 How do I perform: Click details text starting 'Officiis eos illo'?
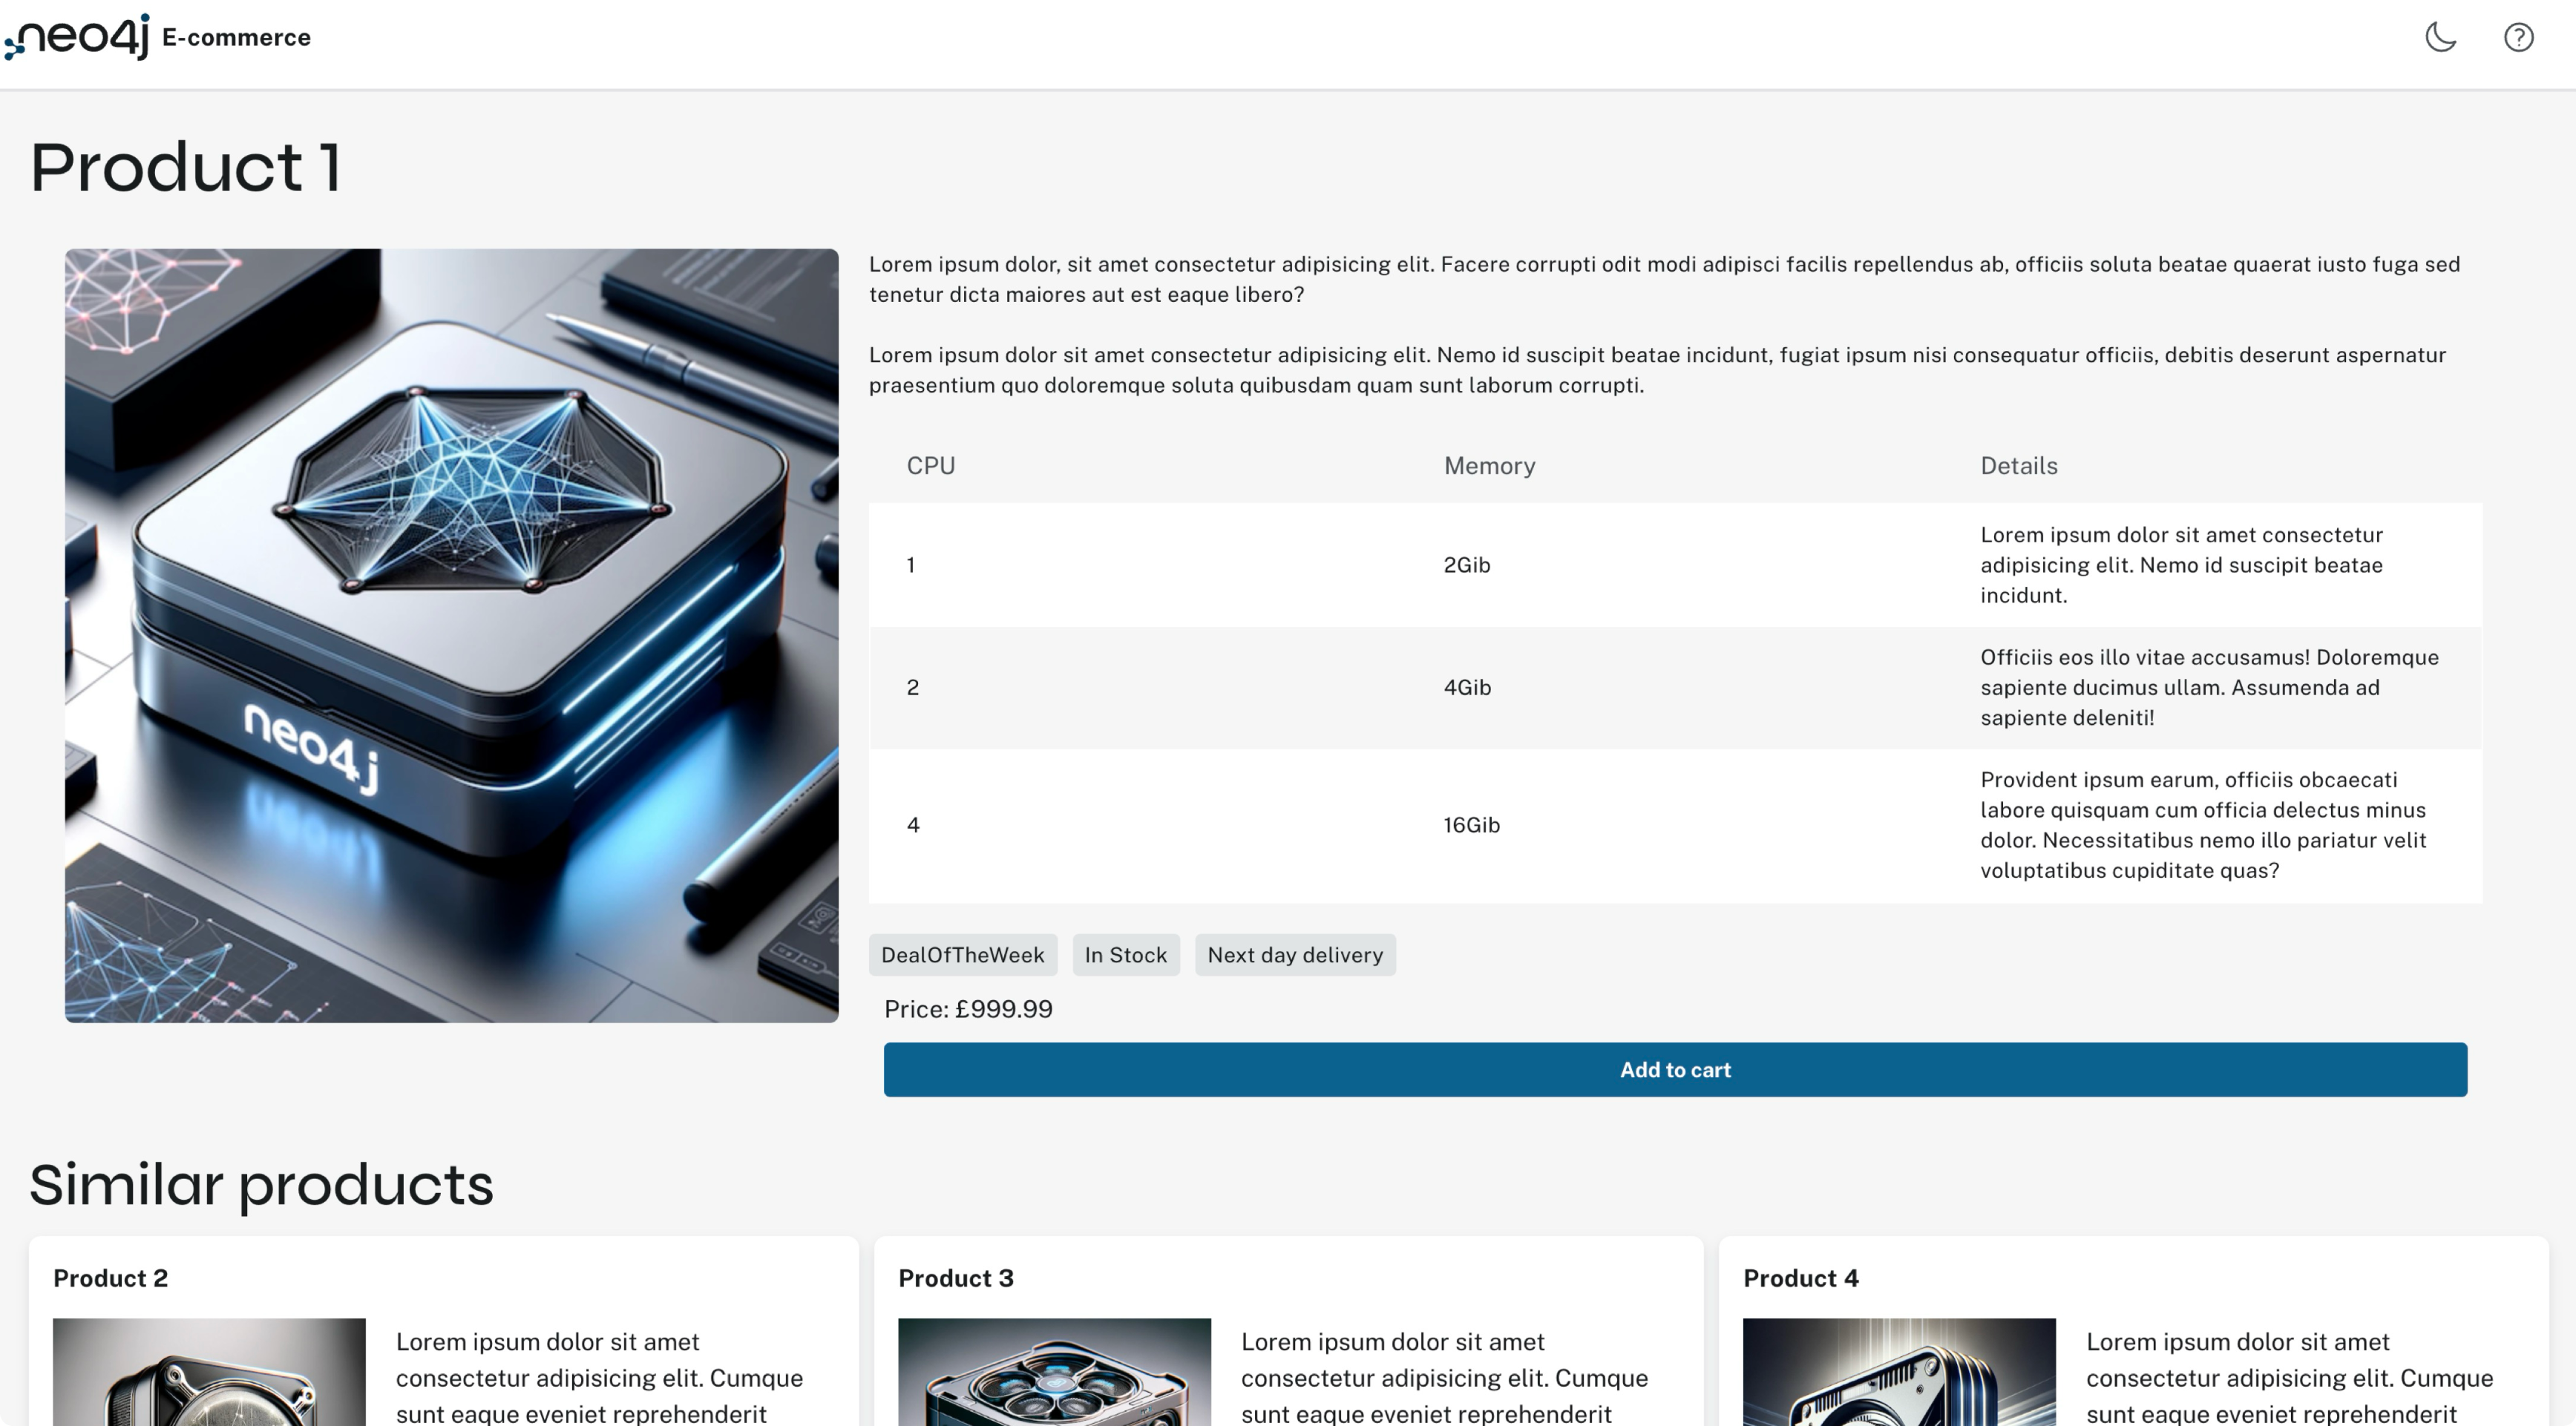coord(2210,688)
